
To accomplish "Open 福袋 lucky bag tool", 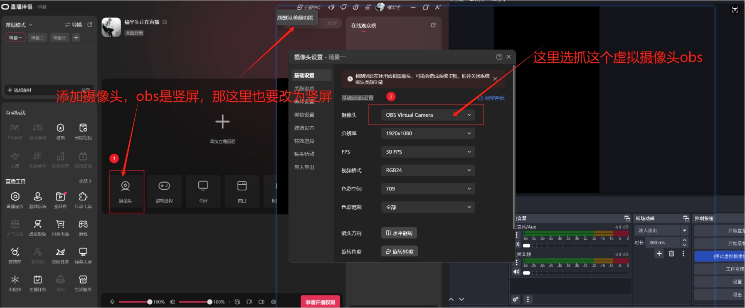I will point(60,131).
